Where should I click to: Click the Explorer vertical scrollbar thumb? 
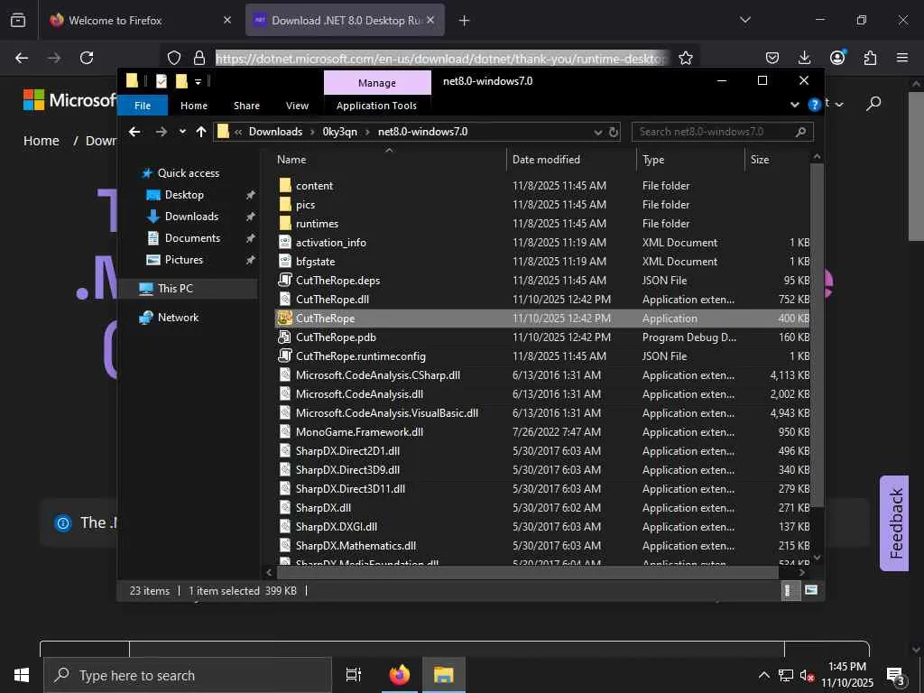[x=817, y=335]
